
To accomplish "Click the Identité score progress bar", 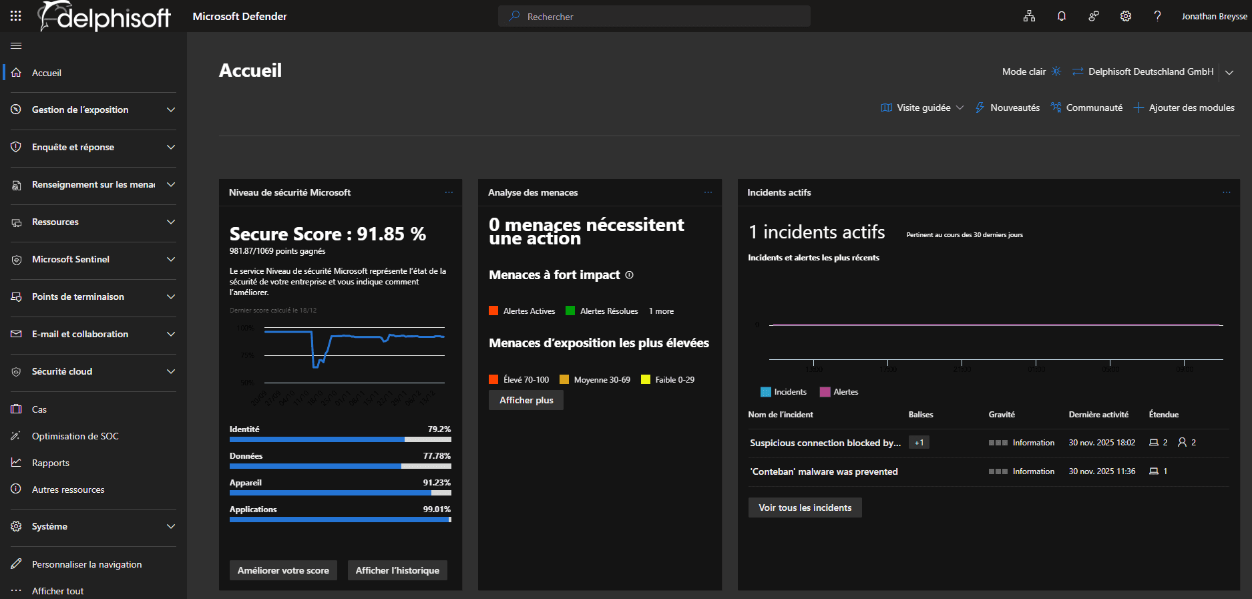I will click(x=341, y=439).
